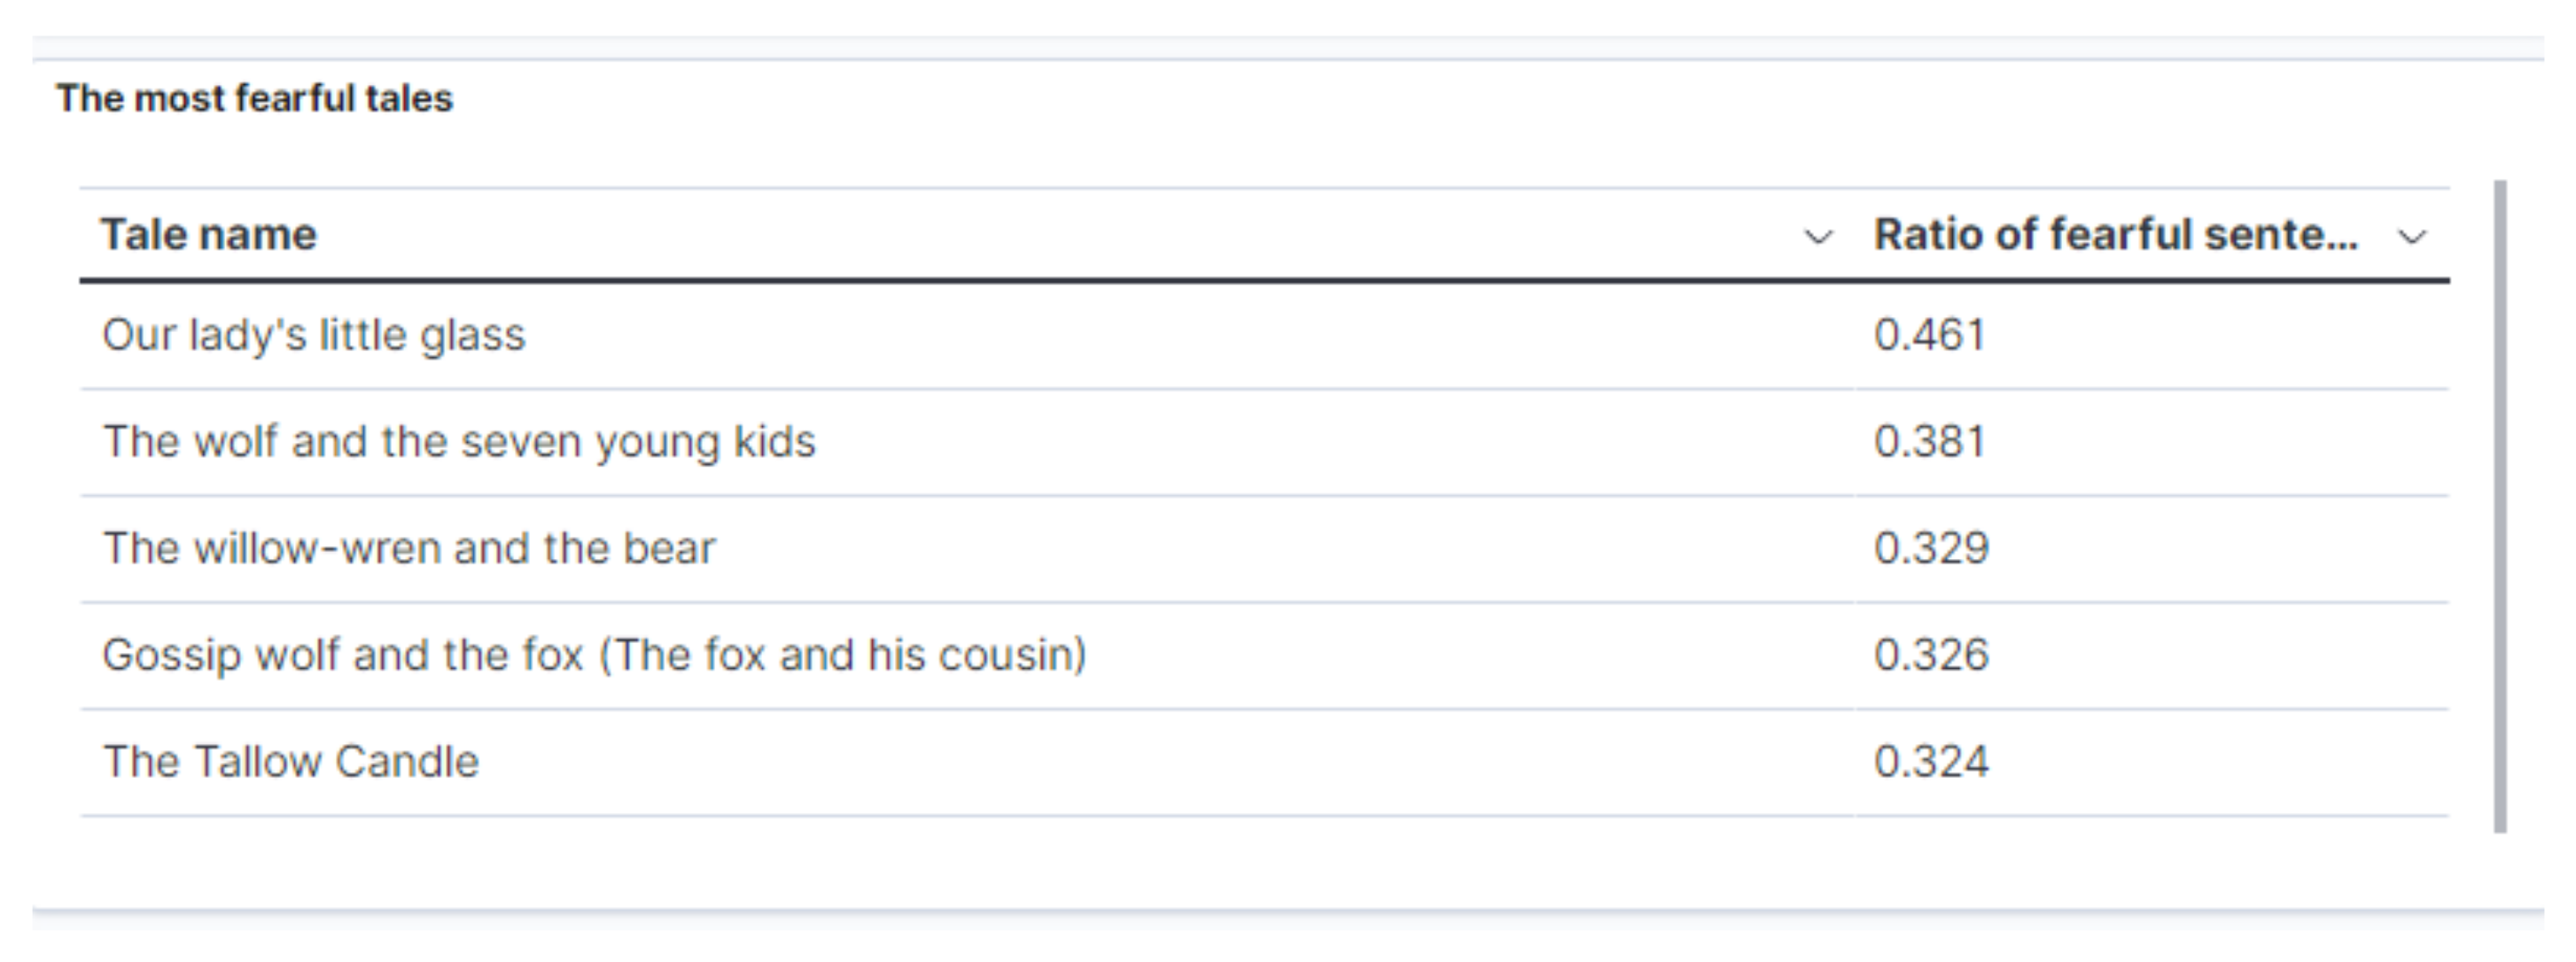Open the Tale name column options chevron
This screenshot has width=2576, height=962.
click(x=1817, y=237)
